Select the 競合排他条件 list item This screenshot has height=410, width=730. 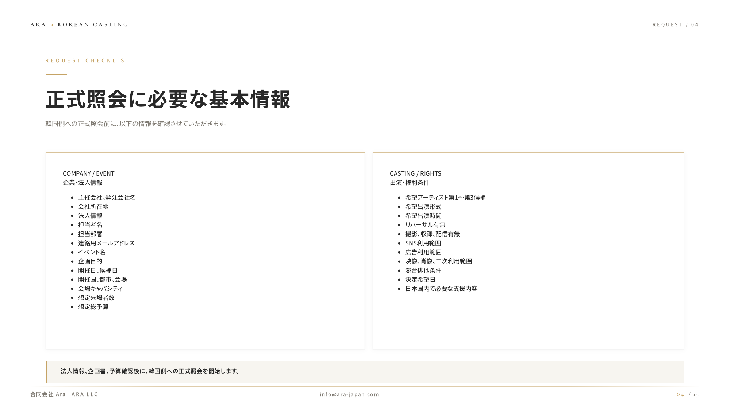(423, 270)
